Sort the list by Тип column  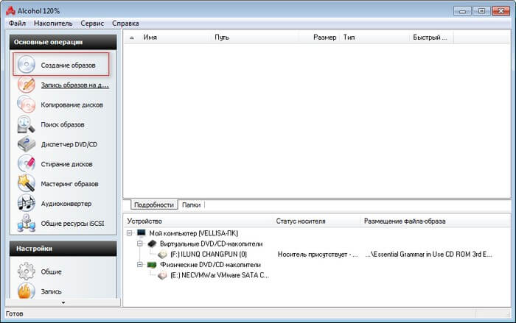374,38
